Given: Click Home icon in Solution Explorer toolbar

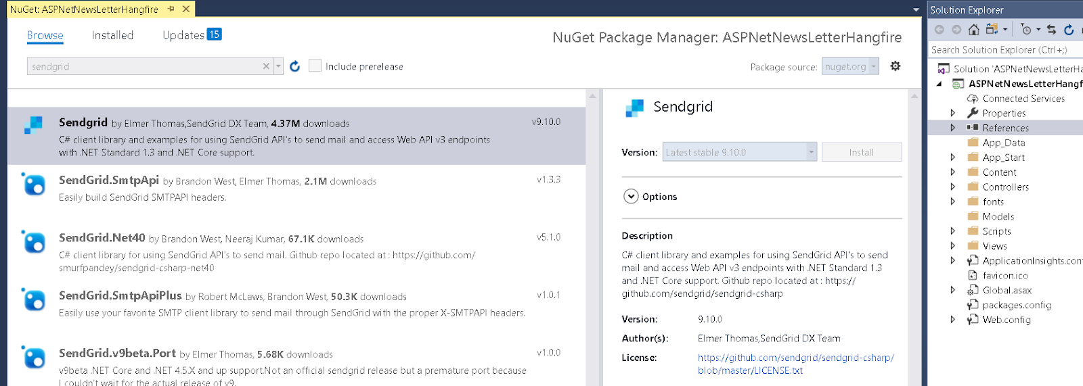Looking at the screenshot, I should click(974, 29).
